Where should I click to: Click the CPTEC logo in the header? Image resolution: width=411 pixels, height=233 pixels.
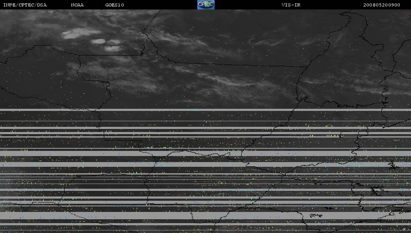pyautogui.click(x=206, y=5)
